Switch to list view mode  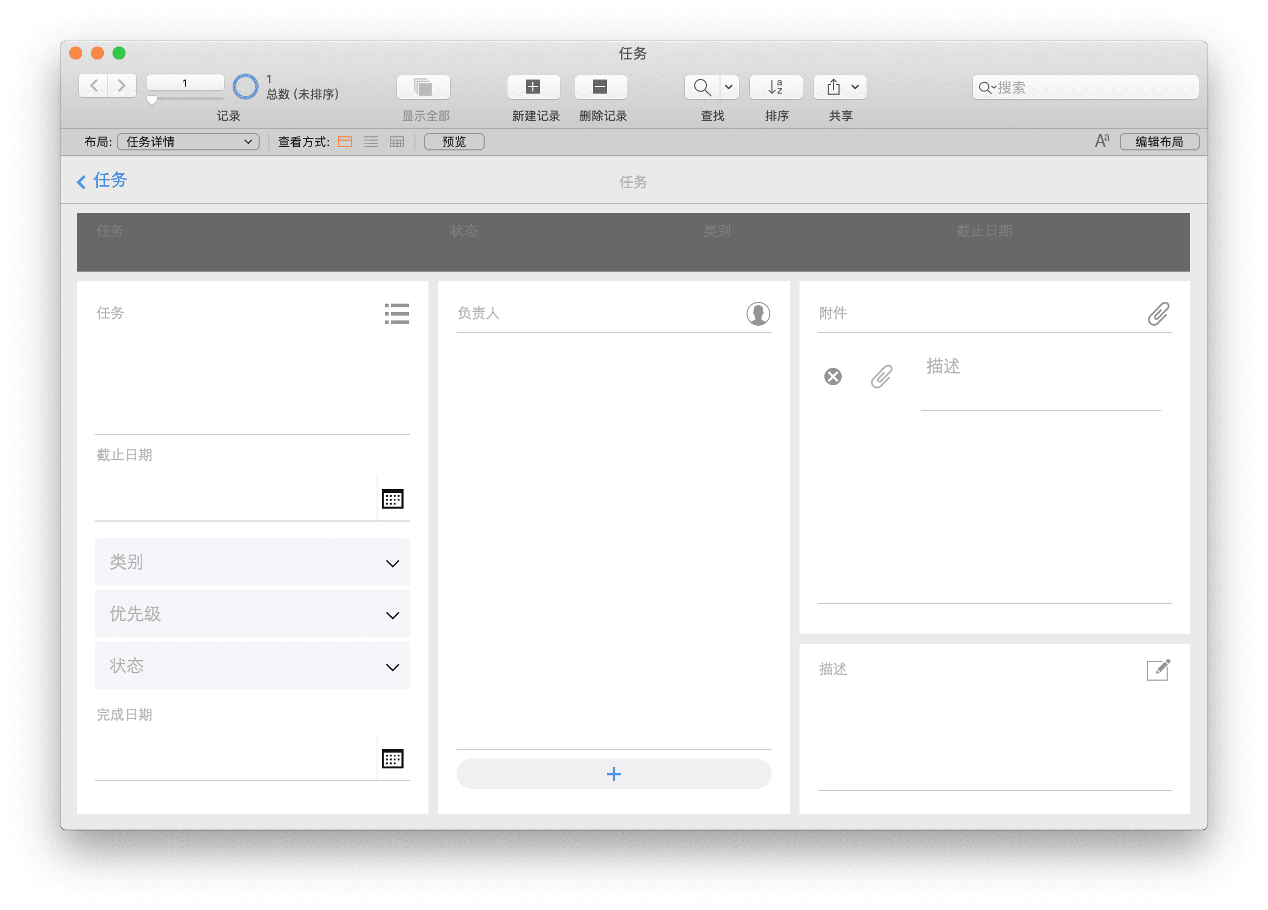[371, 142]
